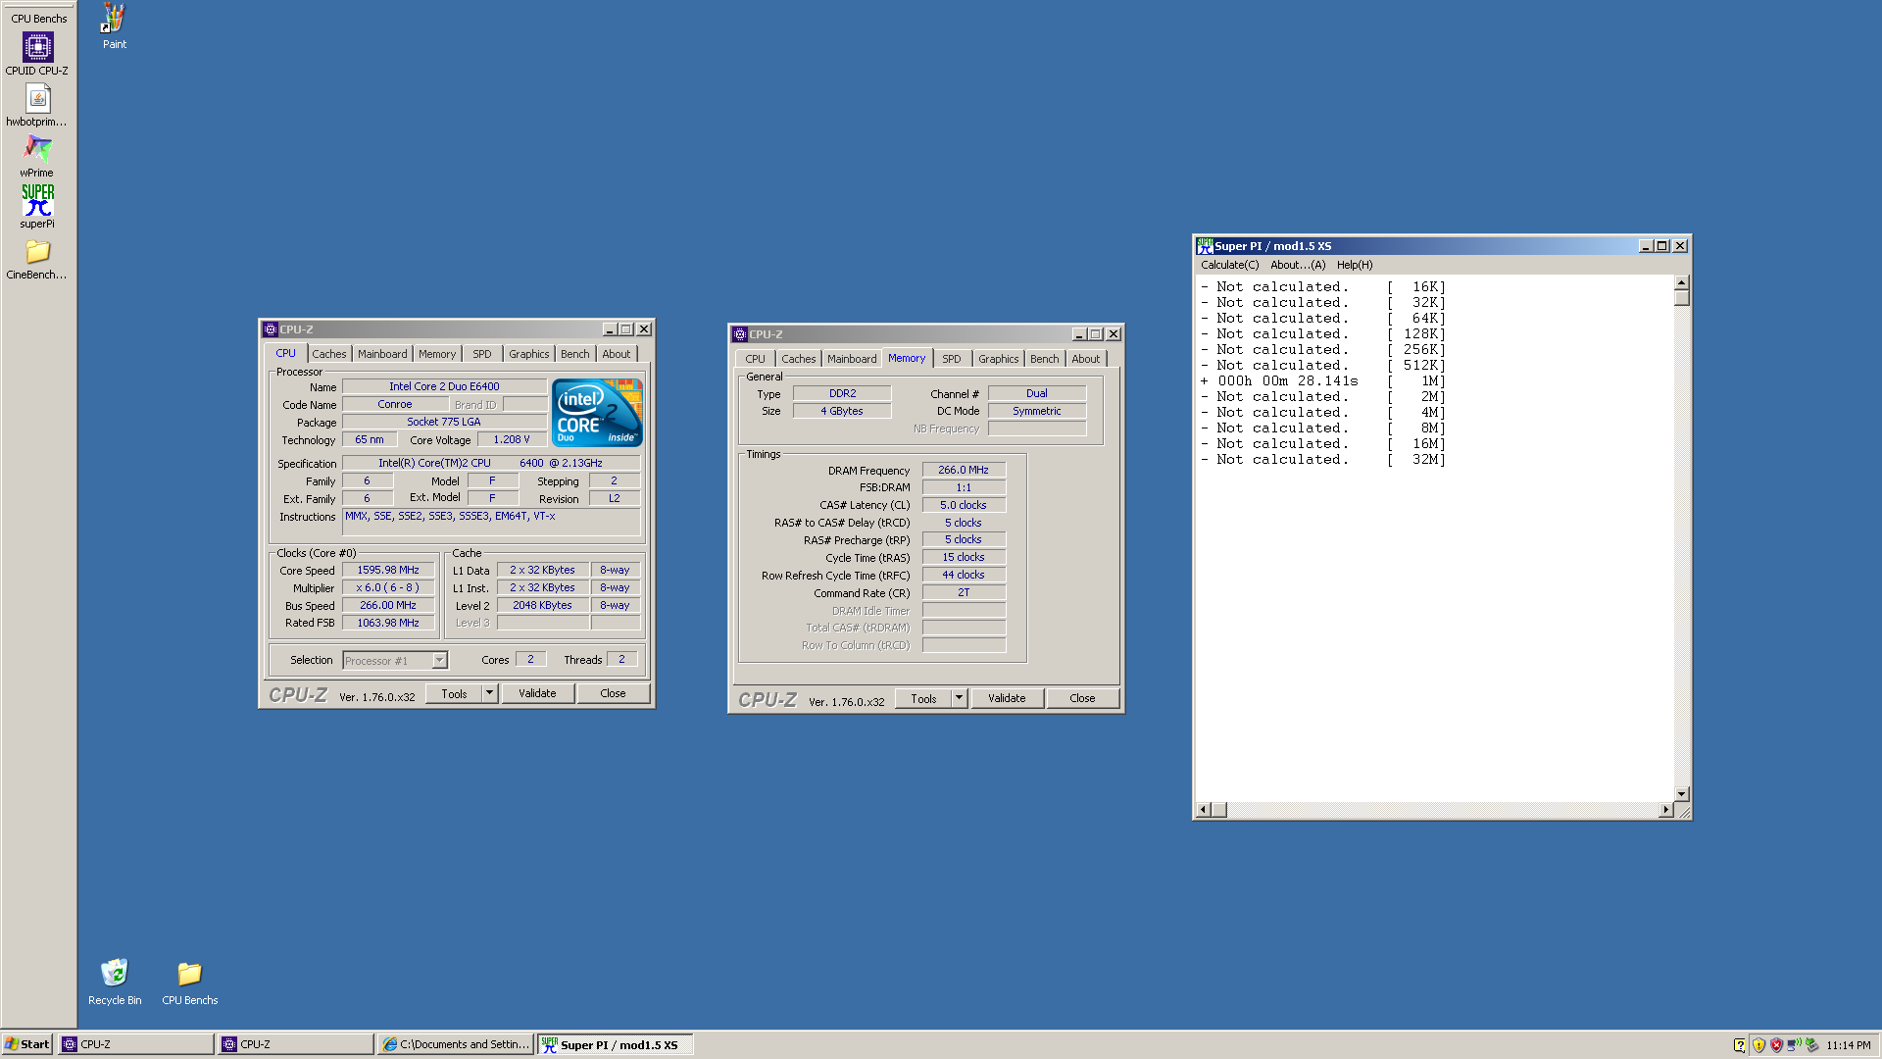Click the CPU Benchs toolbar label
The width and height of the screenshot is (1882, 1059).
[x=39, y=19]
